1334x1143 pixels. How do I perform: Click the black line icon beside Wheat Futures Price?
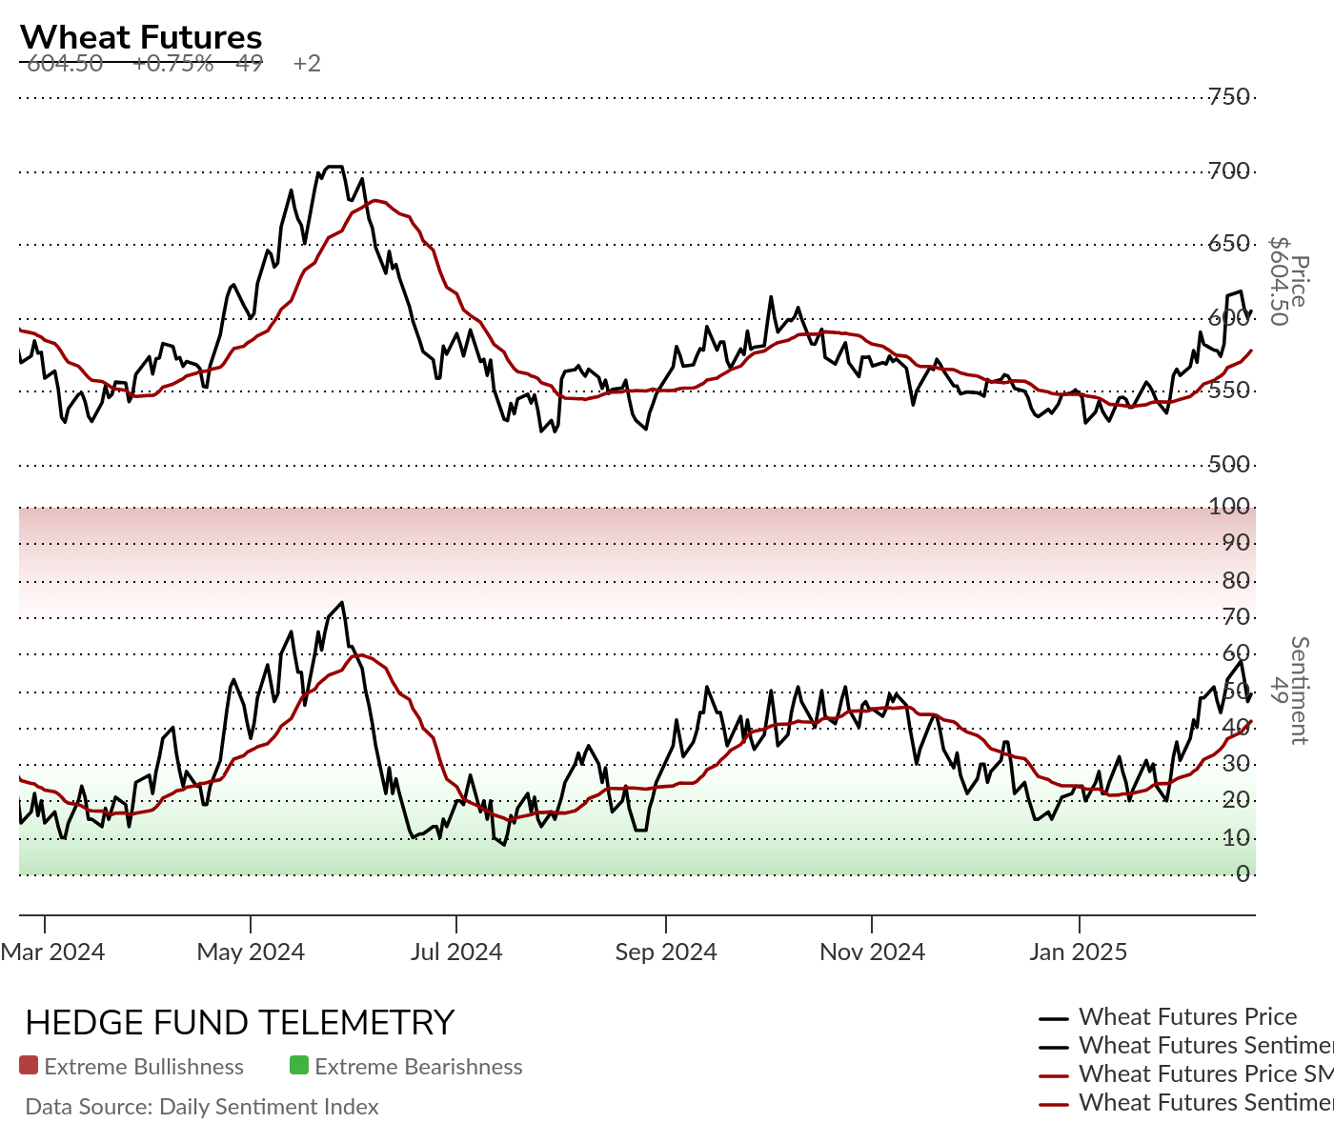(1053, 1018)
